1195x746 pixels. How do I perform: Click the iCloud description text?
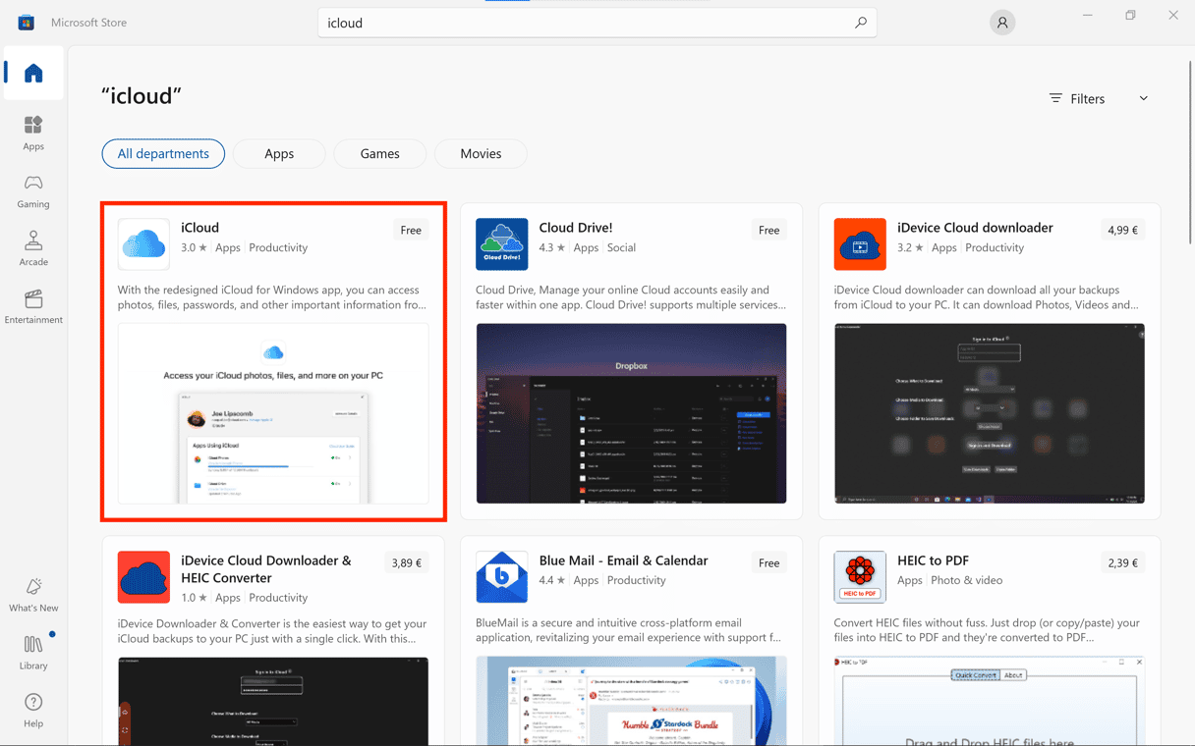[272, 297]
